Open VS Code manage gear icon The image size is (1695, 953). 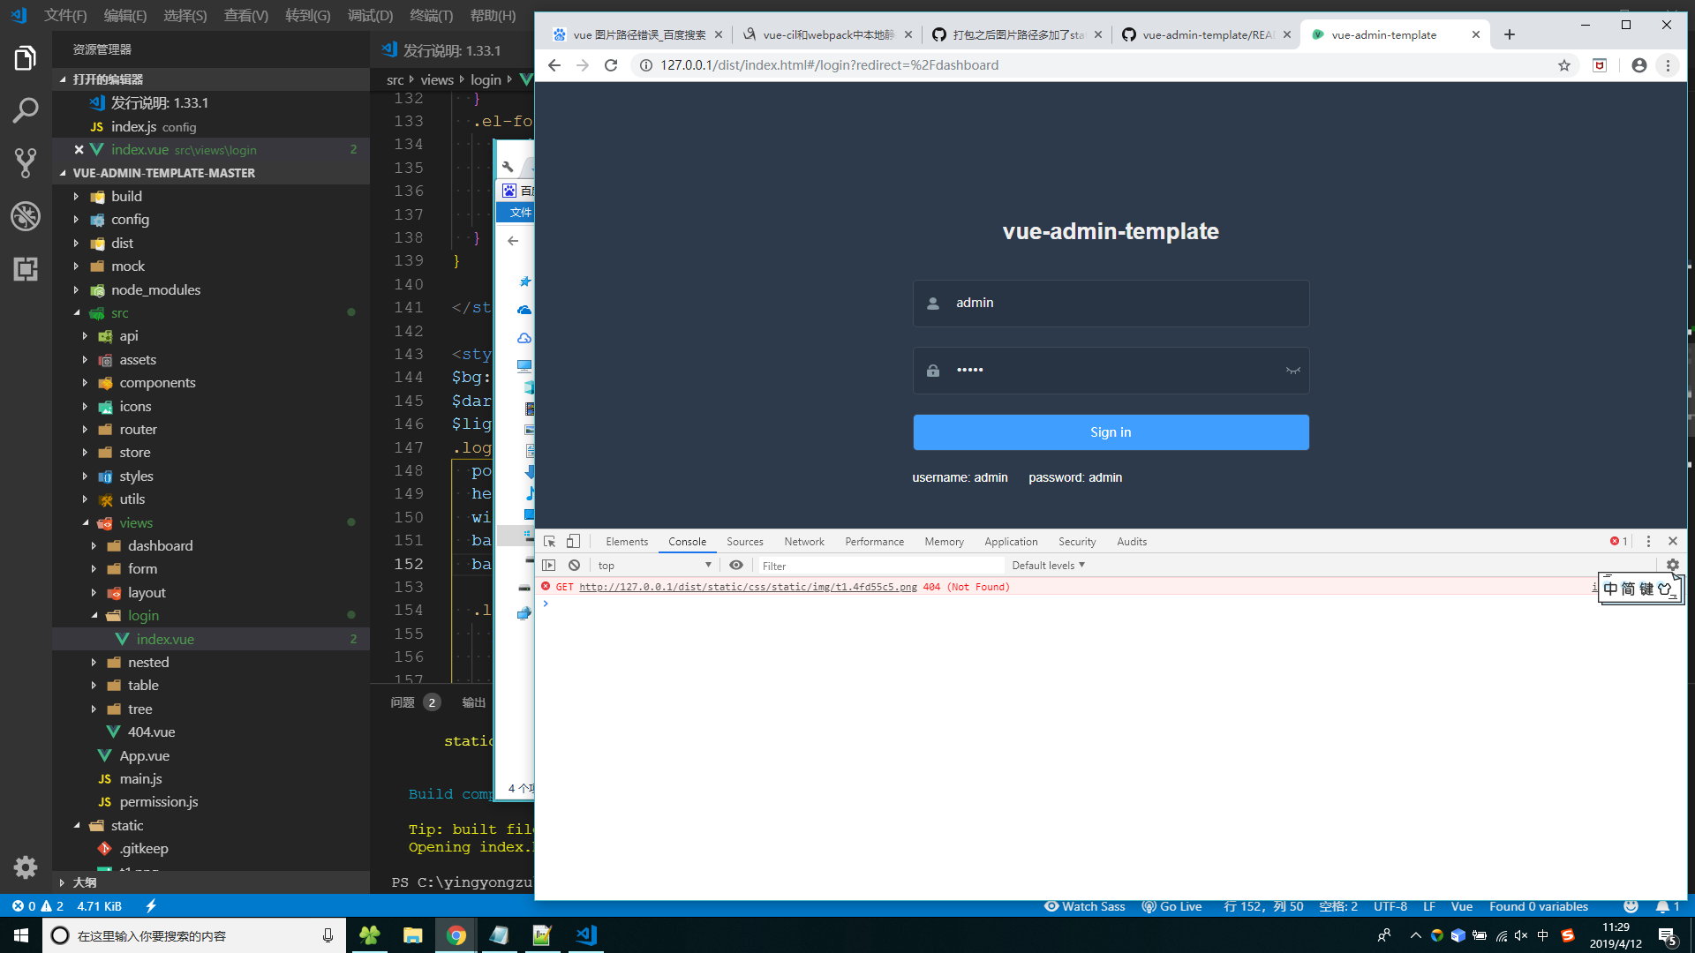[x=26, y=867]
